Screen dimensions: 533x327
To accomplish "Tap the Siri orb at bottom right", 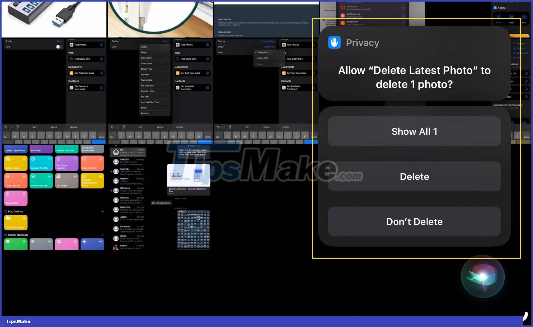I will 482,277.
